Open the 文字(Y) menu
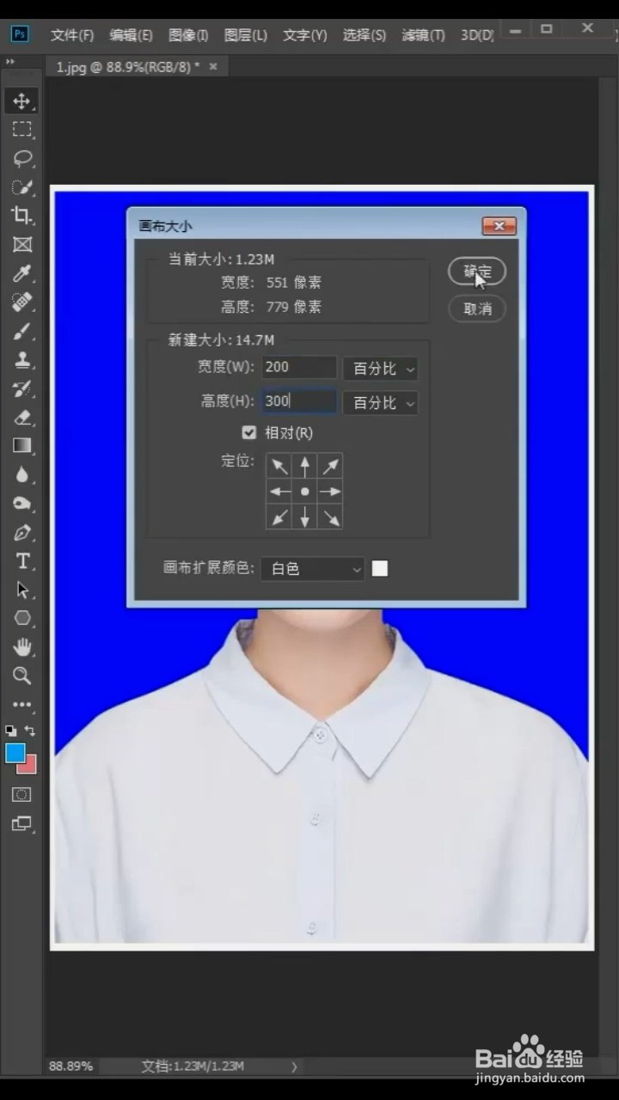619x1100 pixels. 305,35
